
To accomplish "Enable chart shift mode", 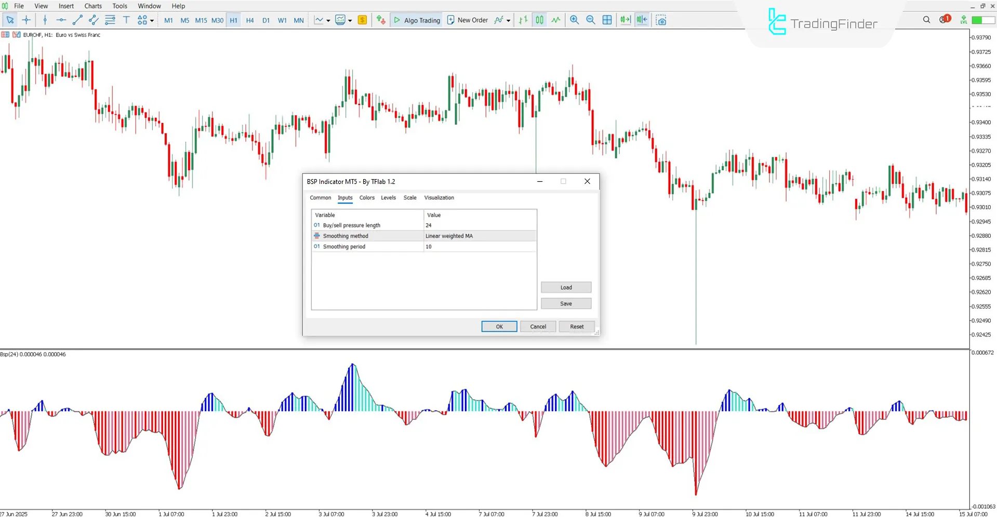I will click(642, 20).
